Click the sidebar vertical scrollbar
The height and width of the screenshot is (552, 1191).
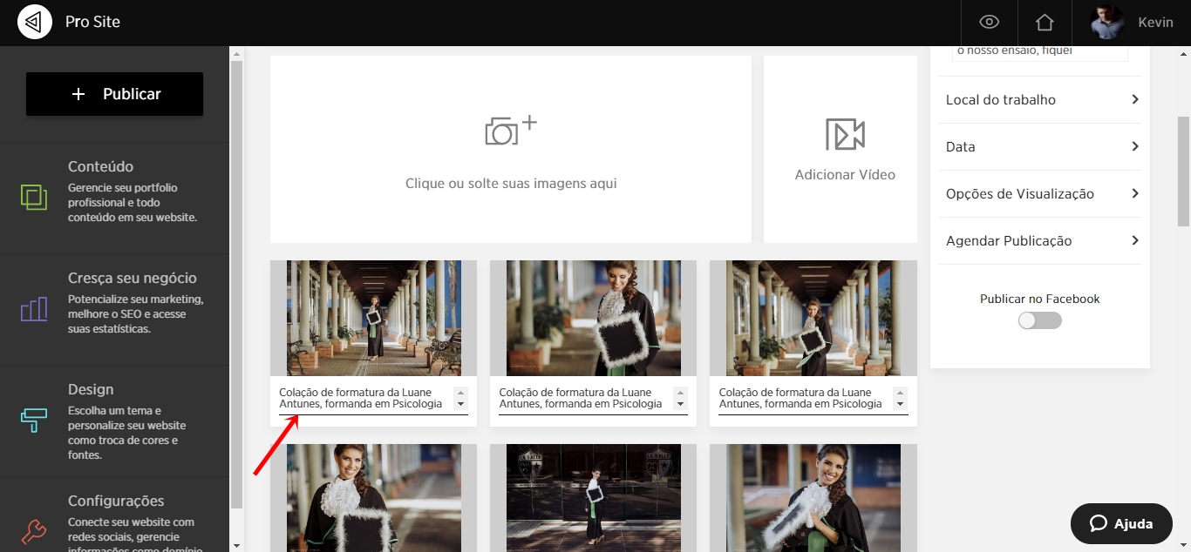click(x=236, y=285)
